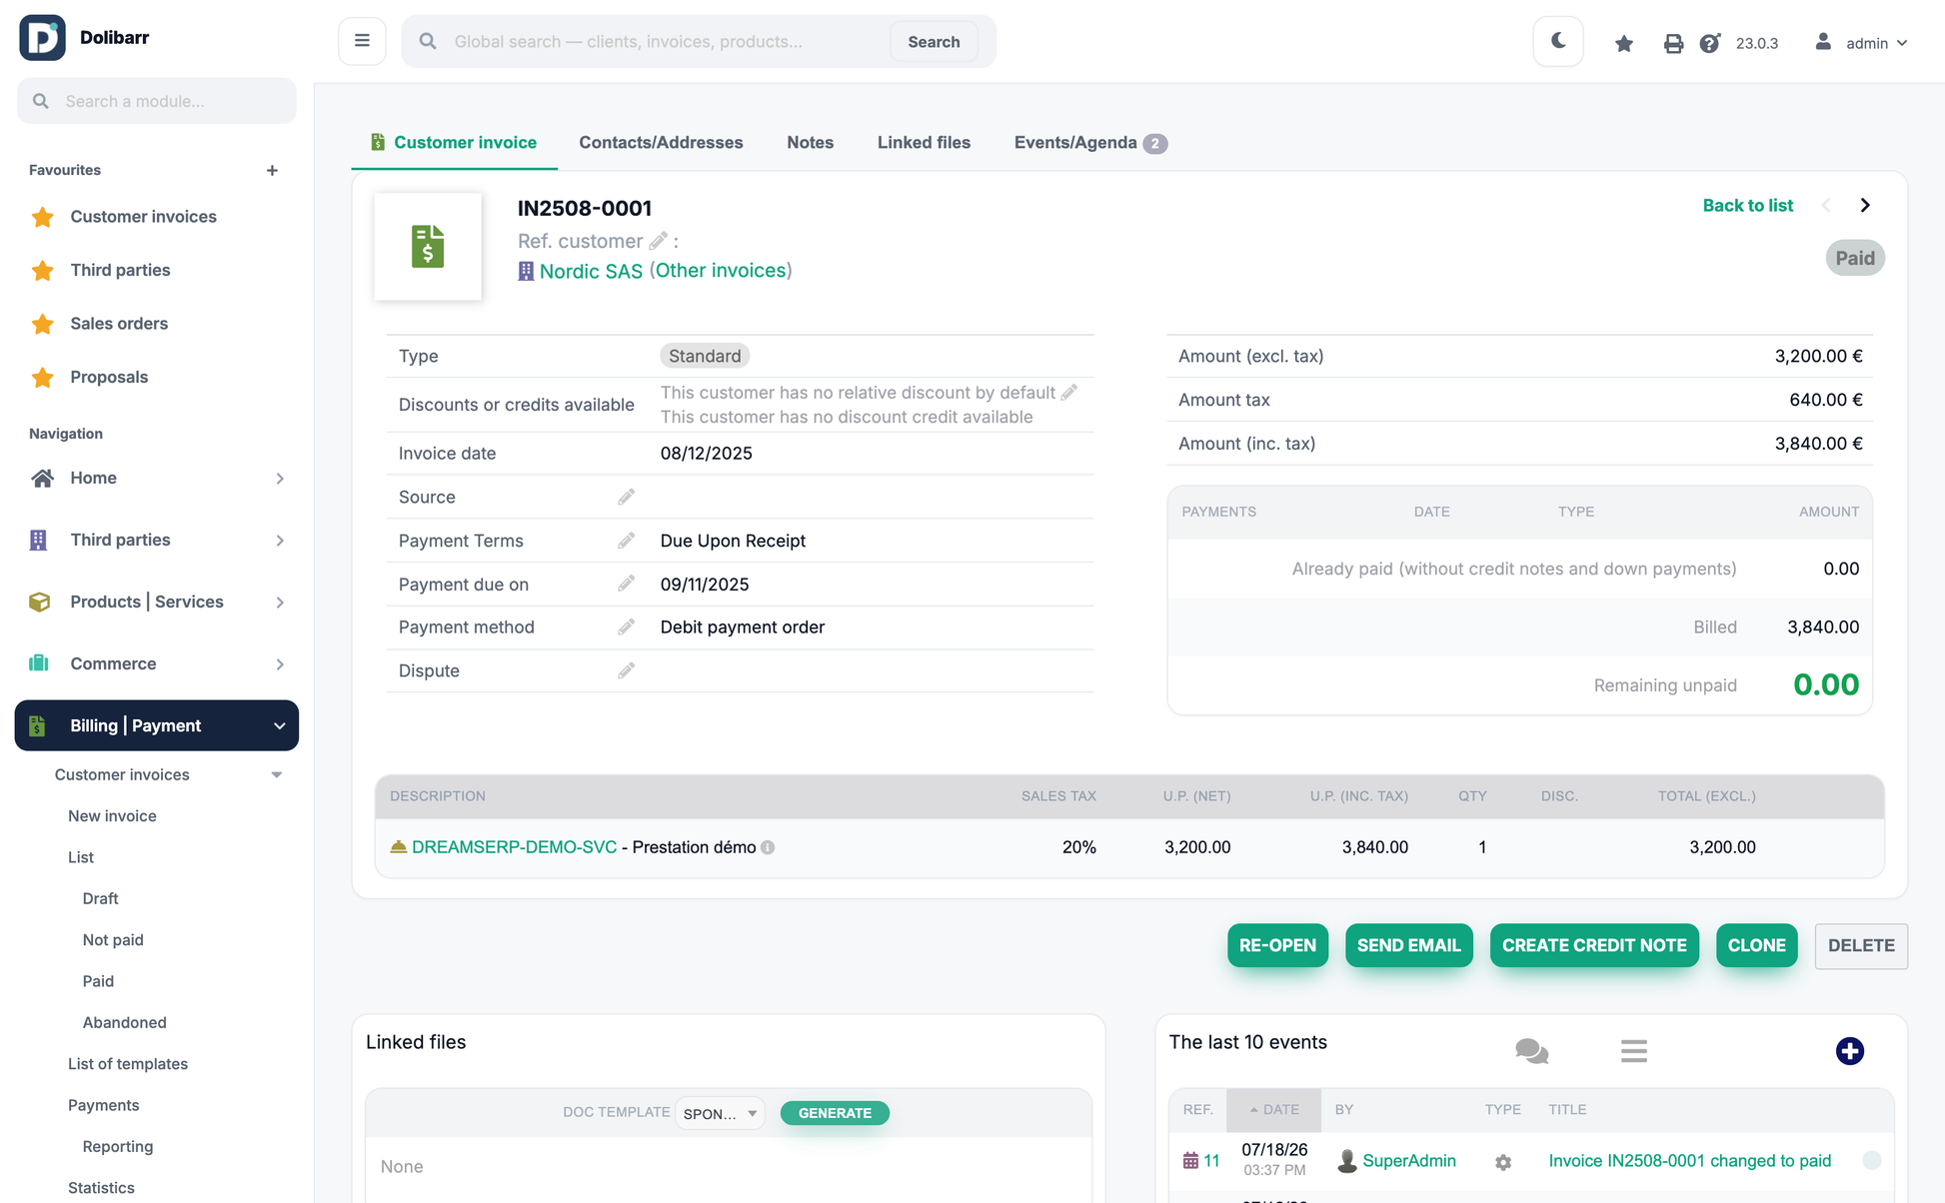This screenshot has height=1203, width=1945.
Task: Click Back to list link
Action: point(1747,205)
